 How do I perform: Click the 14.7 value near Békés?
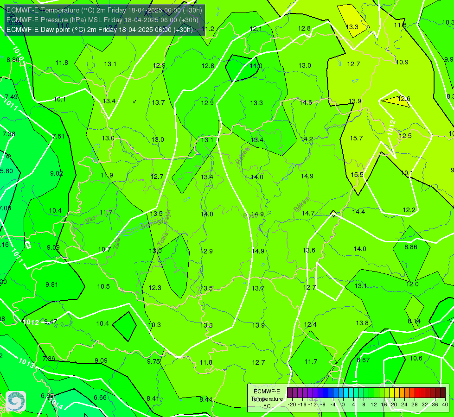308,213
